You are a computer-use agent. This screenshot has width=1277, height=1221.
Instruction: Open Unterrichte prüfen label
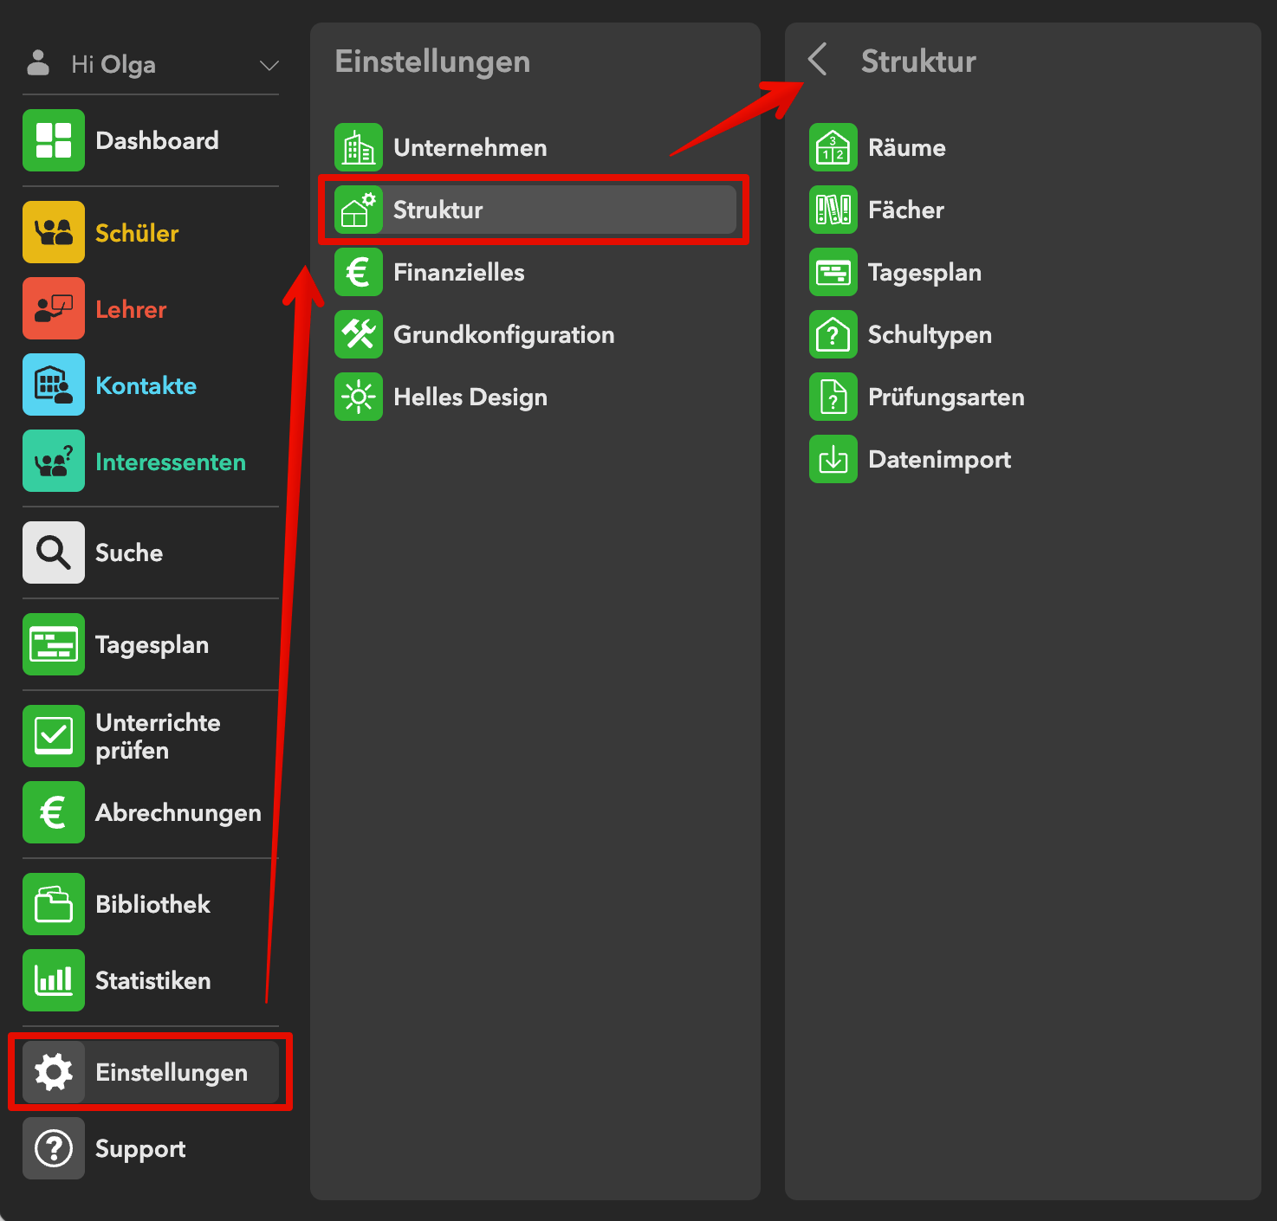click(x=158, y=736)
